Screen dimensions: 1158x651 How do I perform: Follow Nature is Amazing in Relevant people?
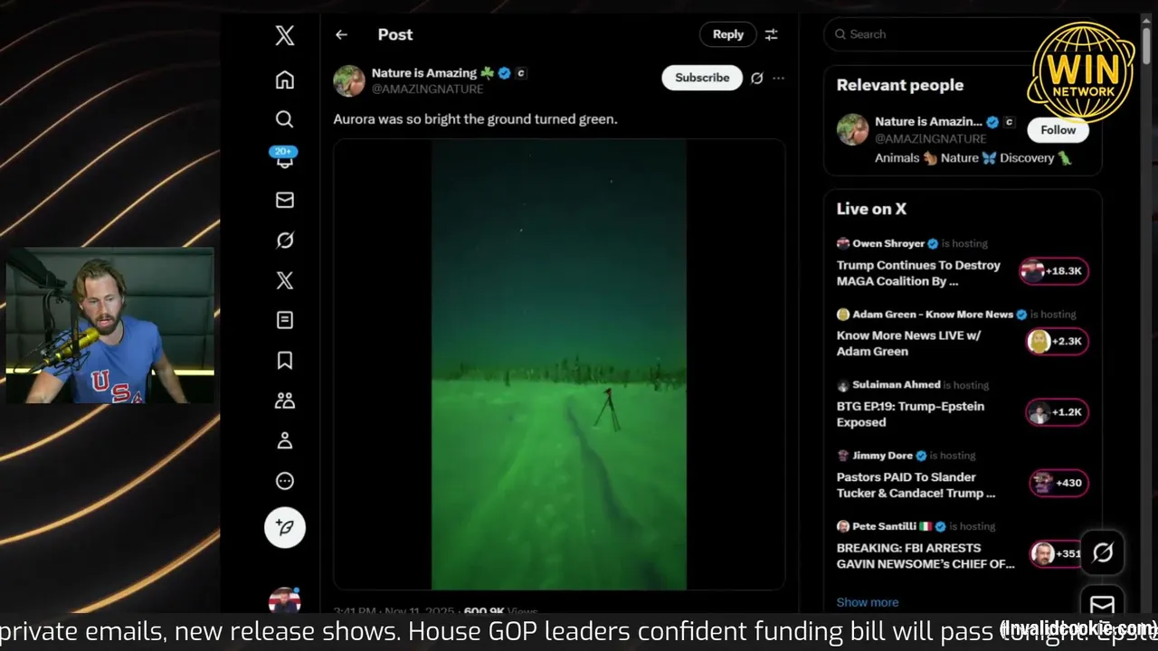(1058, 129)
